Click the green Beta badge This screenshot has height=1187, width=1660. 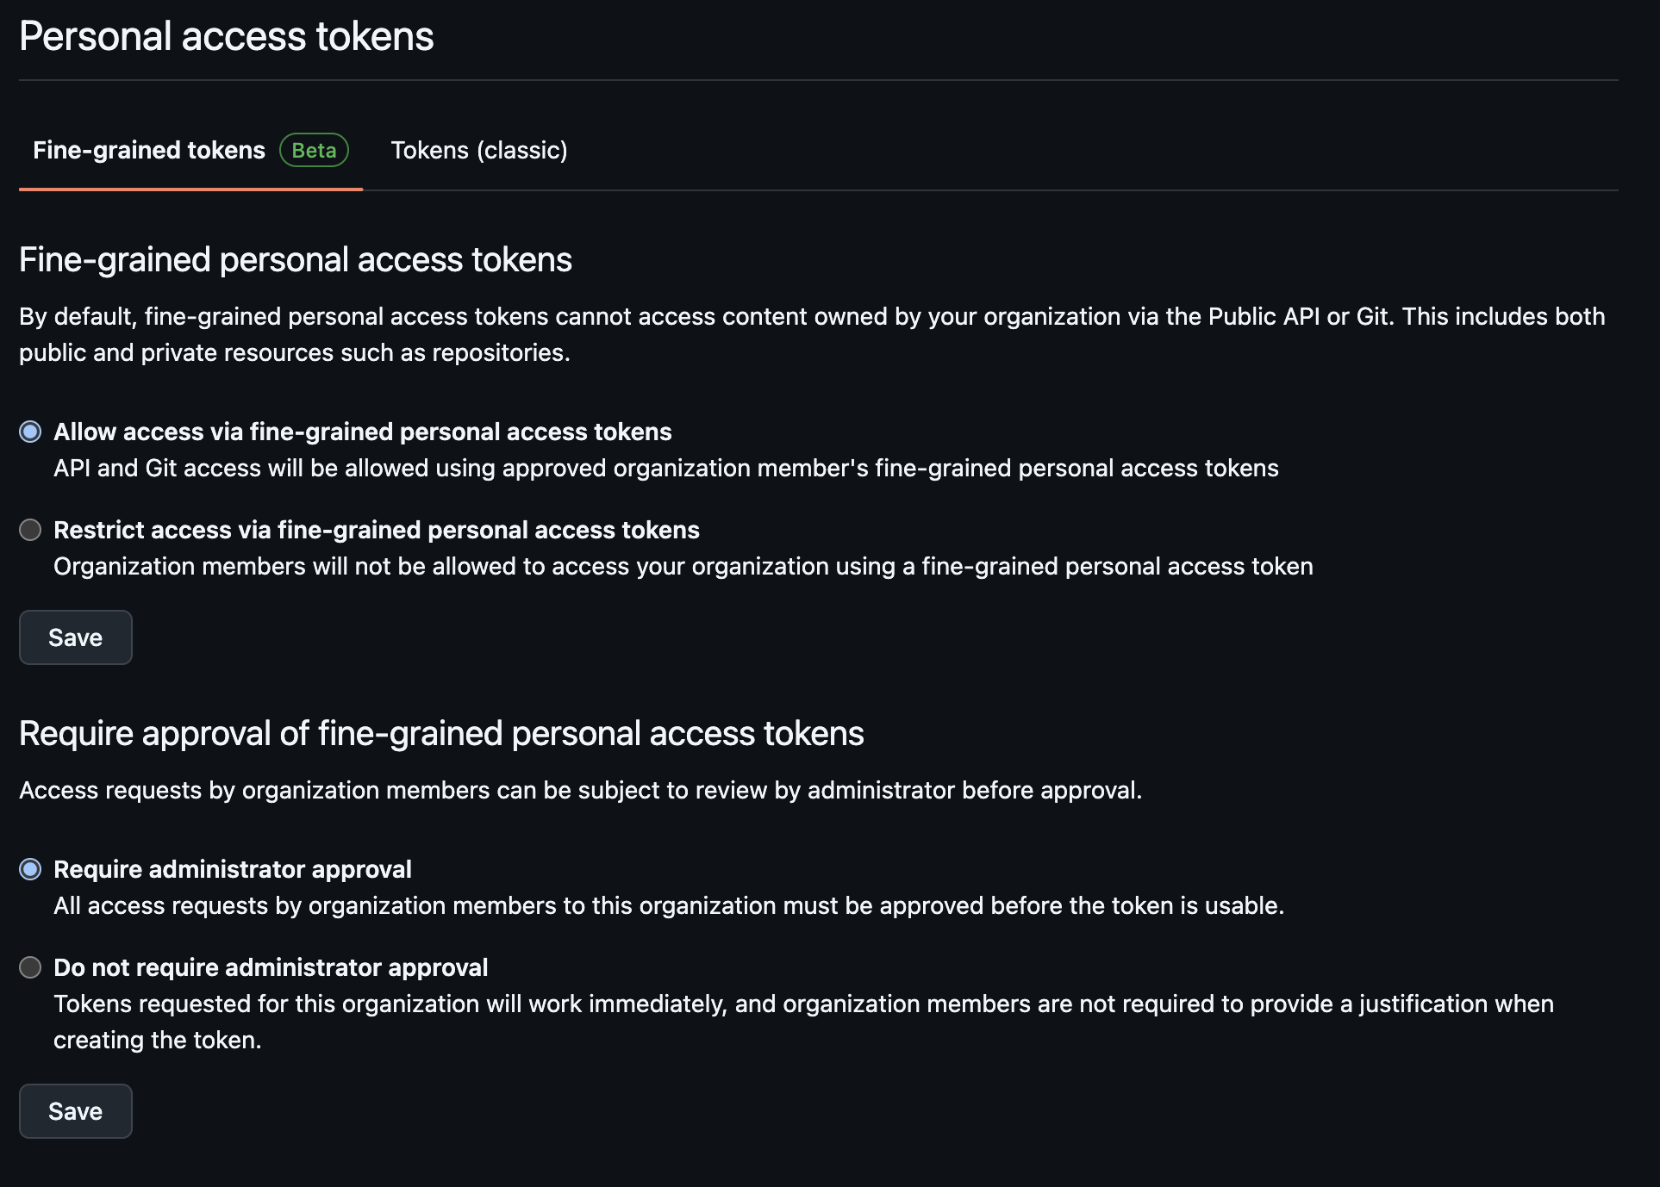coord(314,150)
